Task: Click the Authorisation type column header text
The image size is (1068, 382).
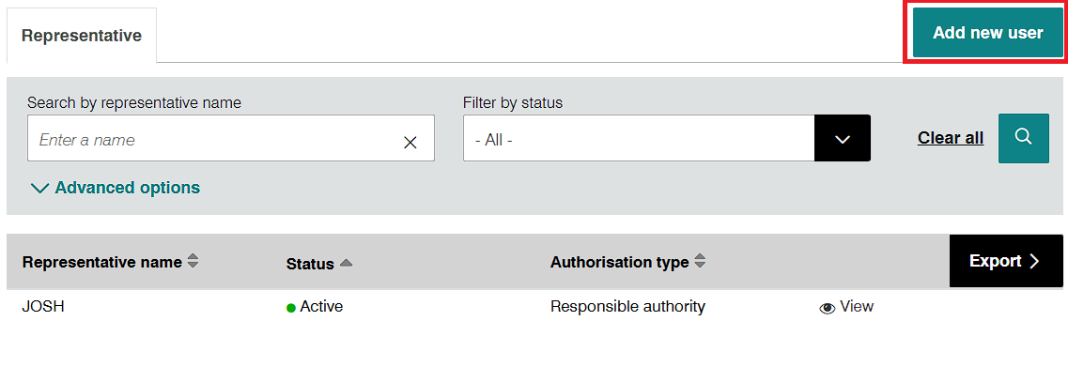Action: [619, 262]
